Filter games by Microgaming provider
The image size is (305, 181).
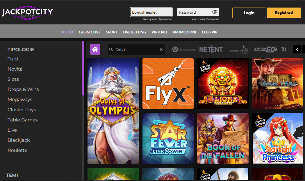tap(184, 50)
